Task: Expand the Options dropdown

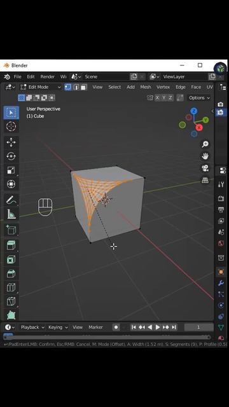Action: [199, 98]
